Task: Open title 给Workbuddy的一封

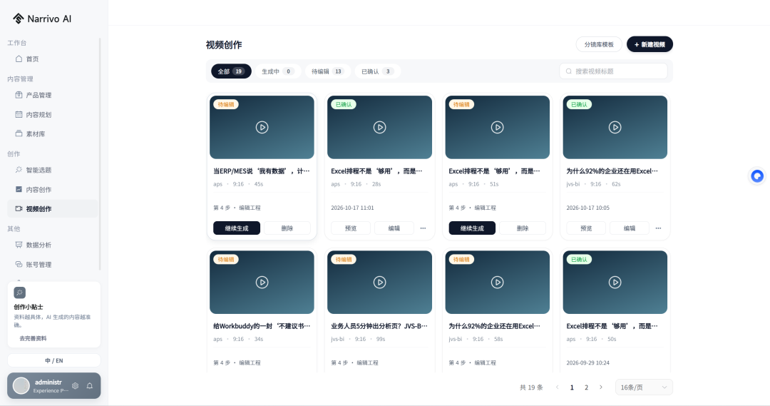Action: pos(262,326)
